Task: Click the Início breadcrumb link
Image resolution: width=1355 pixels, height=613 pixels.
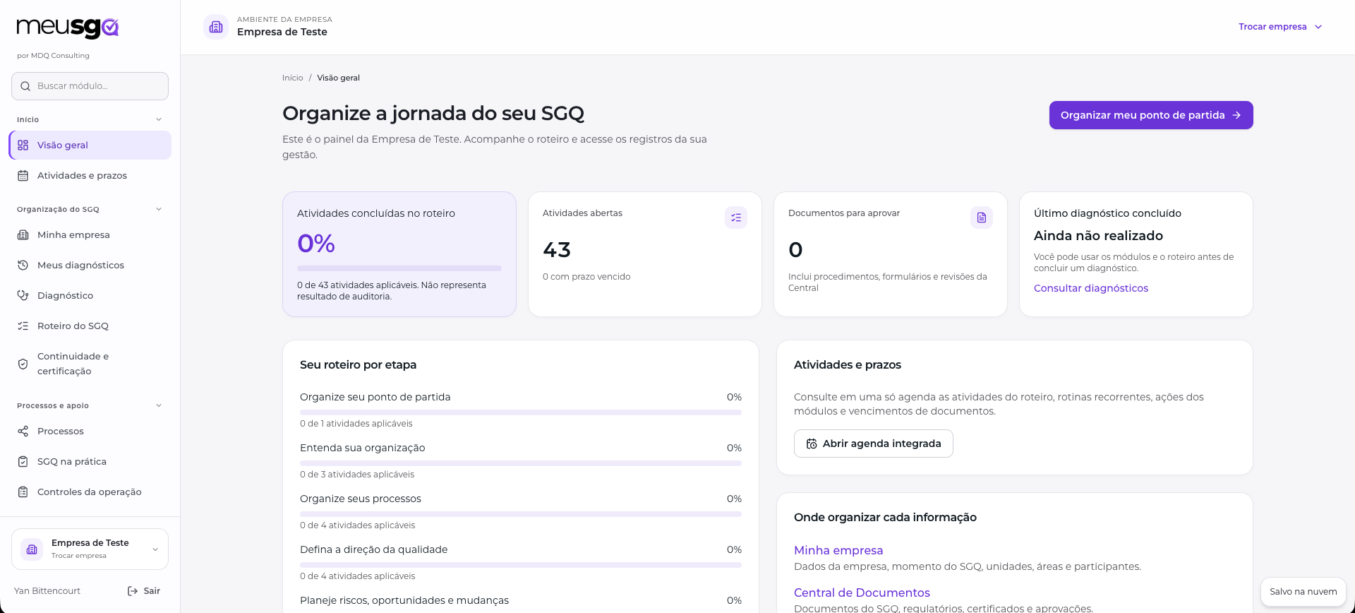Action: [293, 78]
